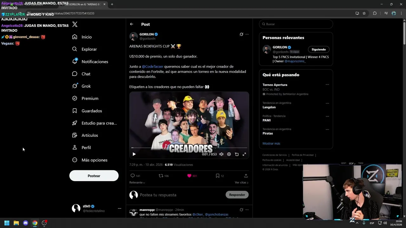Screen dimensions: 406x228
Task: Open OBS Studio from taskbar
Action: point(44,223)
